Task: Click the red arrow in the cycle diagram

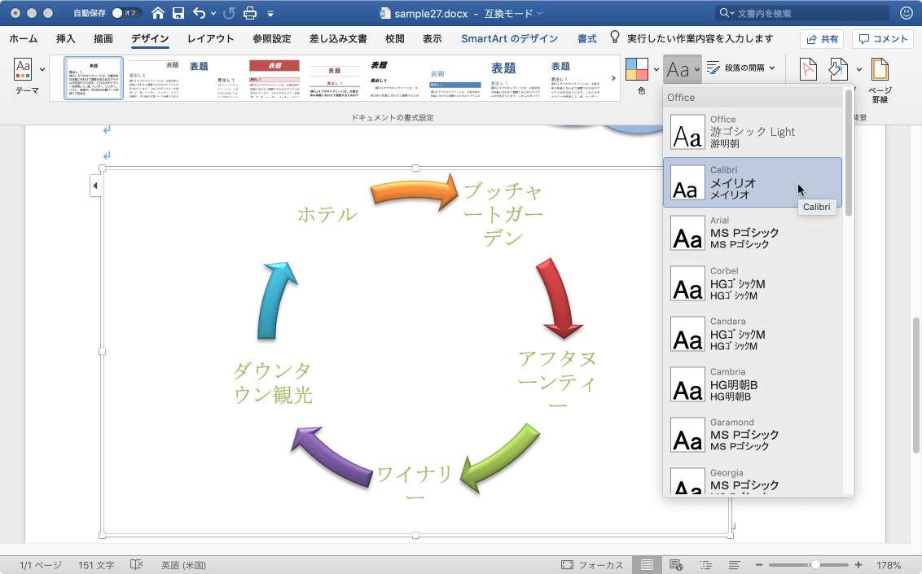Action: click(x=558, y=299)
